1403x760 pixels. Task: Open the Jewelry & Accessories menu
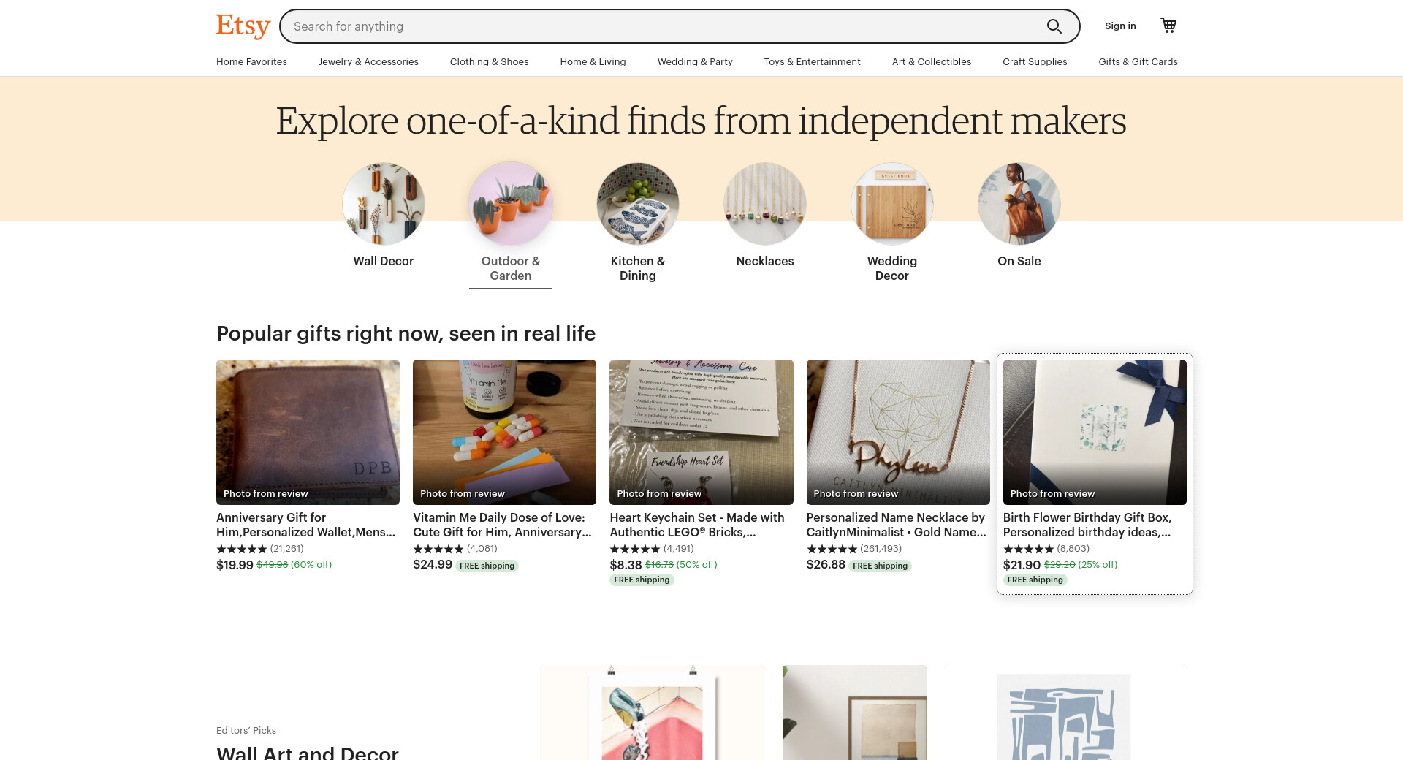pyautogui.click(x=368, y=62)
